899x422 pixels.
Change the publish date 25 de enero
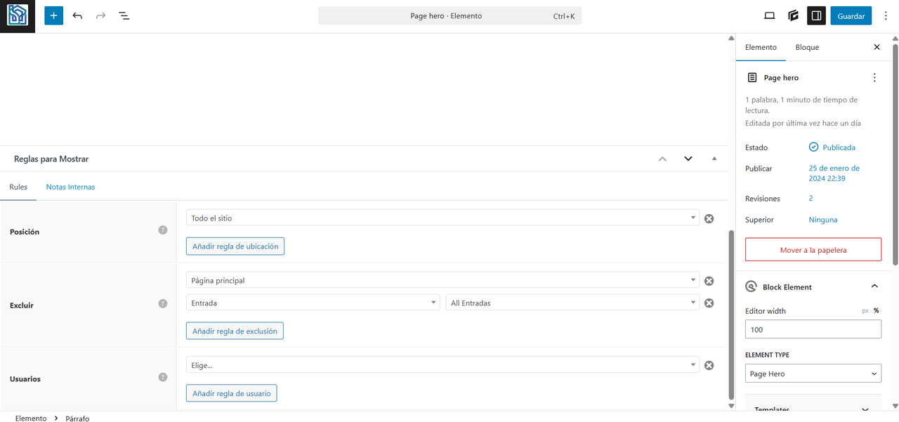834,173
